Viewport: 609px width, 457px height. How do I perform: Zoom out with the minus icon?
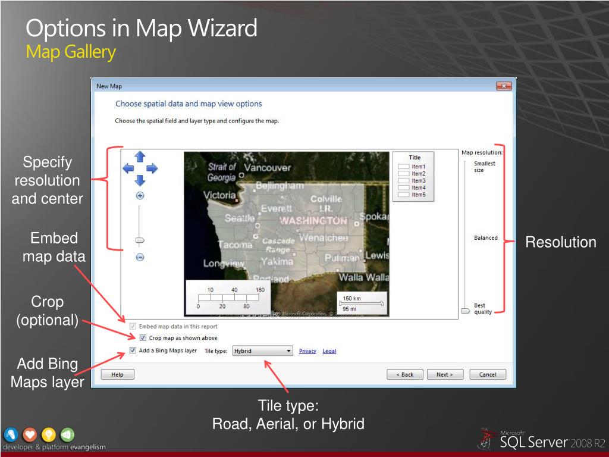click(140, 257)
